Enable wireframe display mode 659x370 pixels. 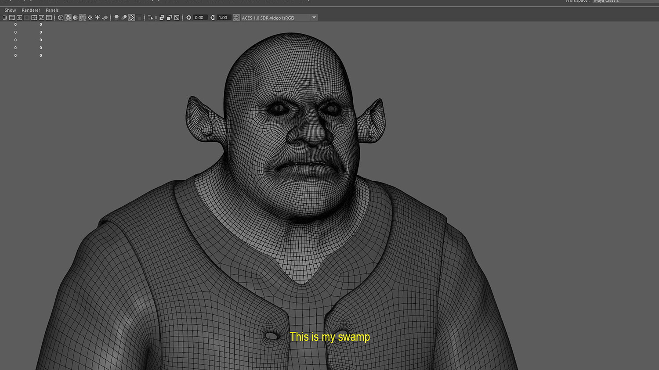(x=61, y=18)
